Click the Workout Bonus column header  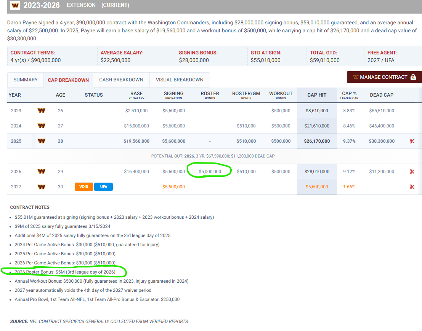tap(281, 95)
